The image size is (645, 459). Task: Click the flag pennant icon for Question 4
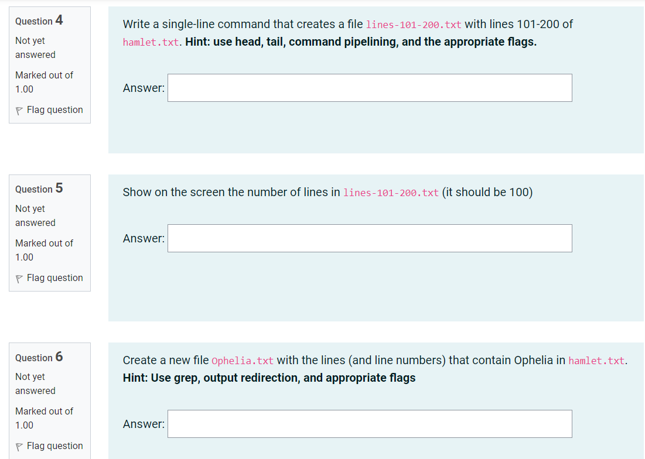pyautogui.click(x=18, y=109)
